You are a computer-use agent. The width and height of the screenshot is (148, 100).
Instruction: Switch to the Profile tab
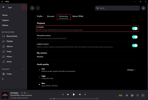(40, 16)
